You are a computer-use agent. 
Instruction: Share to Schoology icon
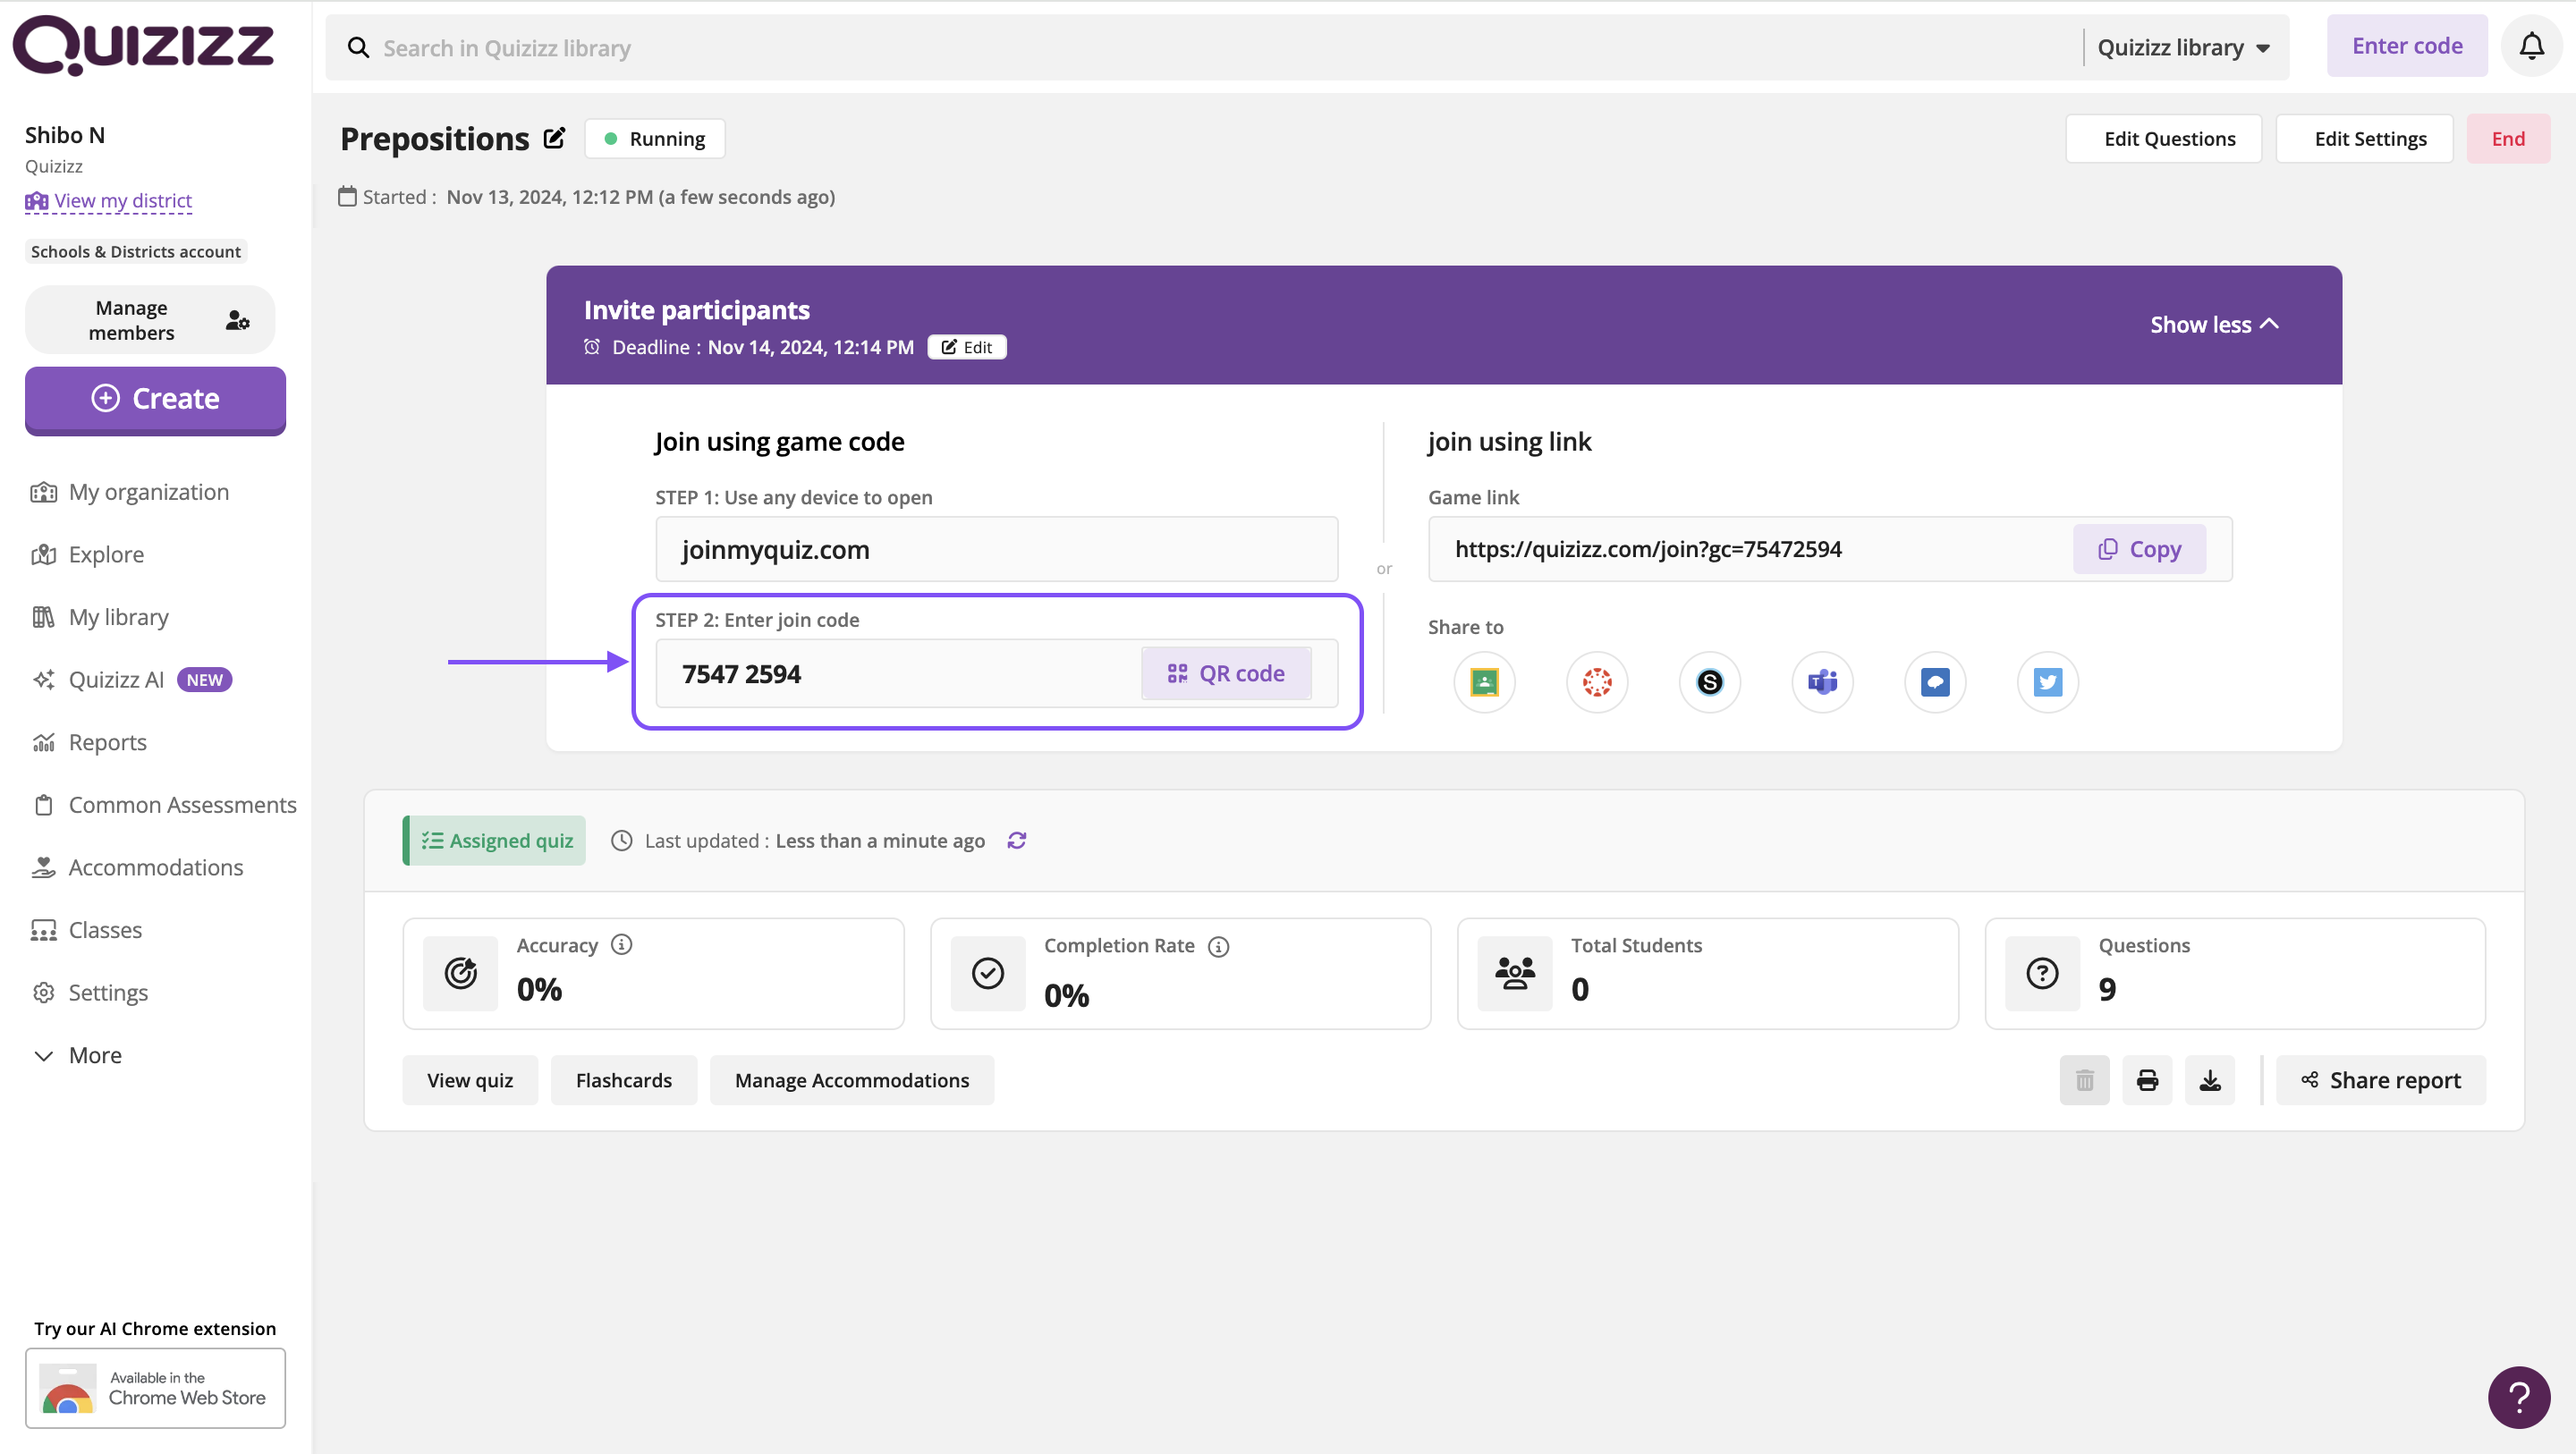[1710, 682]
